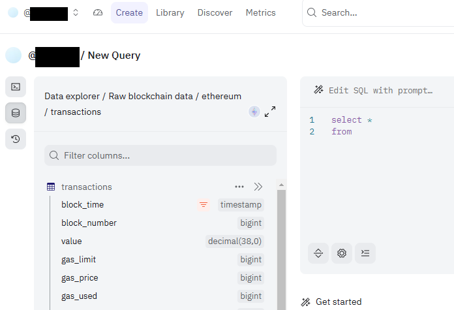454x310 pixels.
Task: Focus the Filter columns search field
Action: pos(160,155)
